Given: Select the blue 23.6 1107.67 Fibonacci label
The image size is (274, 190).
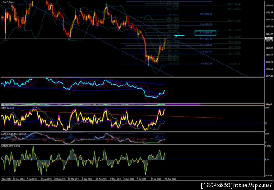Looking at the screenshot, I should [x=206, y=52].
